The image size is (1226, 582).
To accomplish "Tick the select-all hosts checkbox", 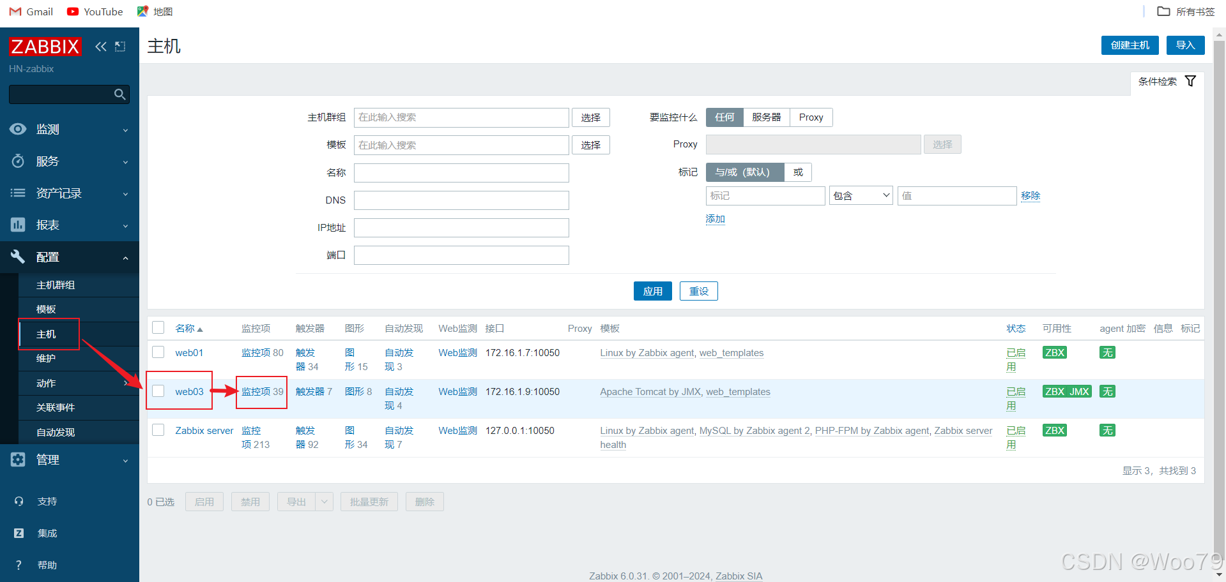I will [158, 328].
